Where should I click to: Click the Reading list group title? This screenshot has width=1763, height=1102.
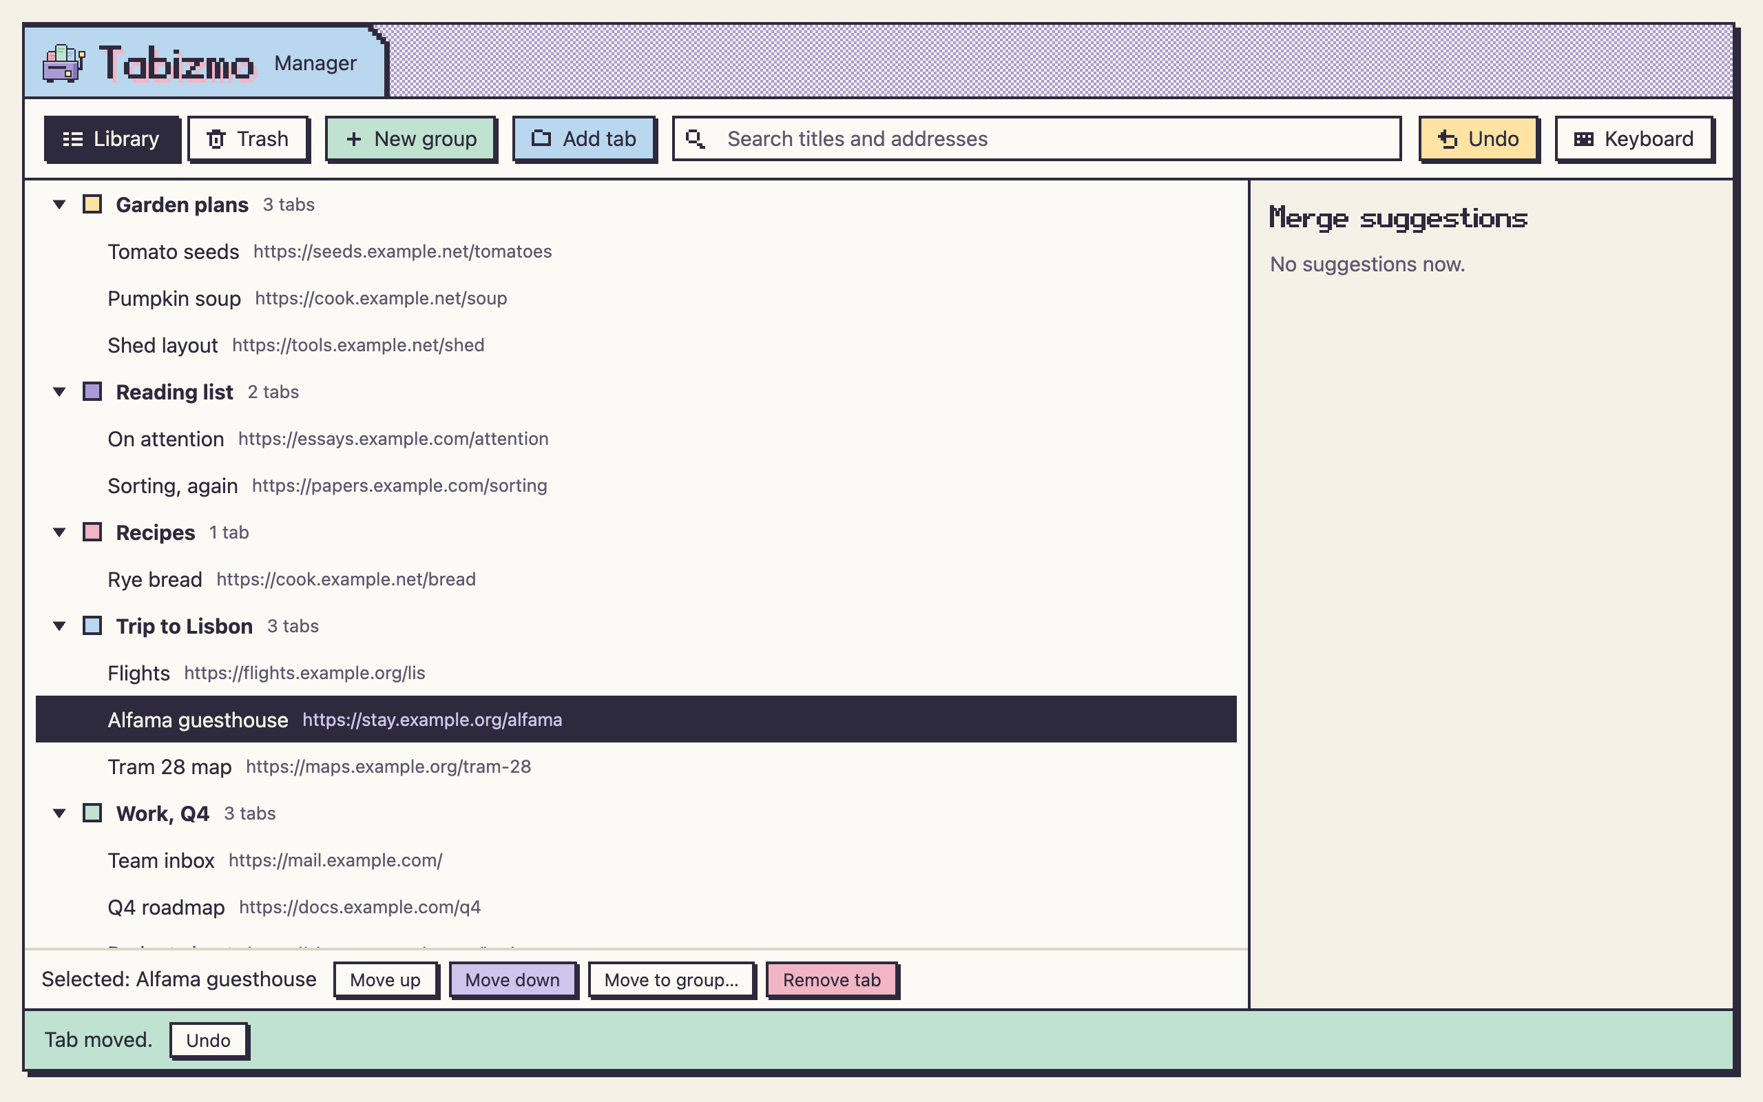pyautogui.click(x=174, y=392)
